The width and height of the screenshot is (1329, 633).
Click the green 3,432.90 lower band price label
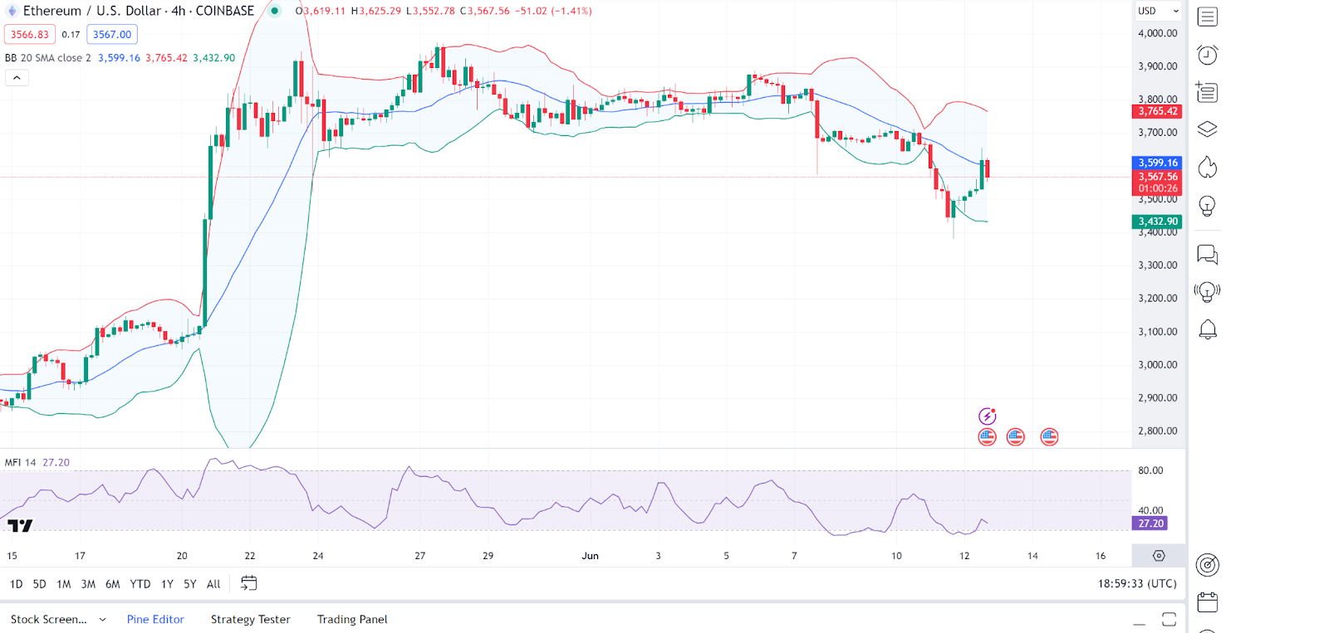coord(1157,222)
